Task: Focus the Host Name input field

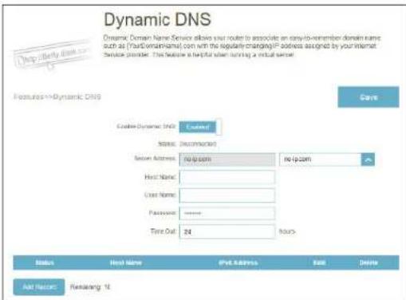Action: (x=227, y=177)
